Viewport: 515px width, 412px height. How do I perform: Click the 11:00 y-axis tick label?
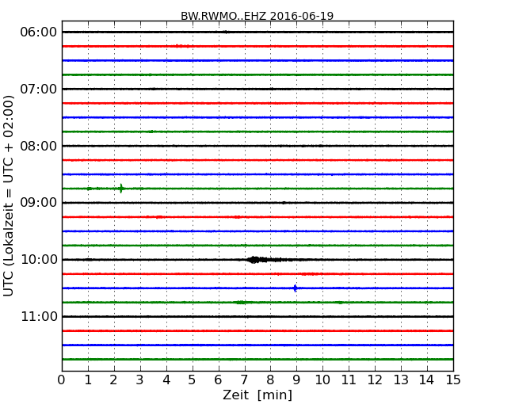[39, 316]
